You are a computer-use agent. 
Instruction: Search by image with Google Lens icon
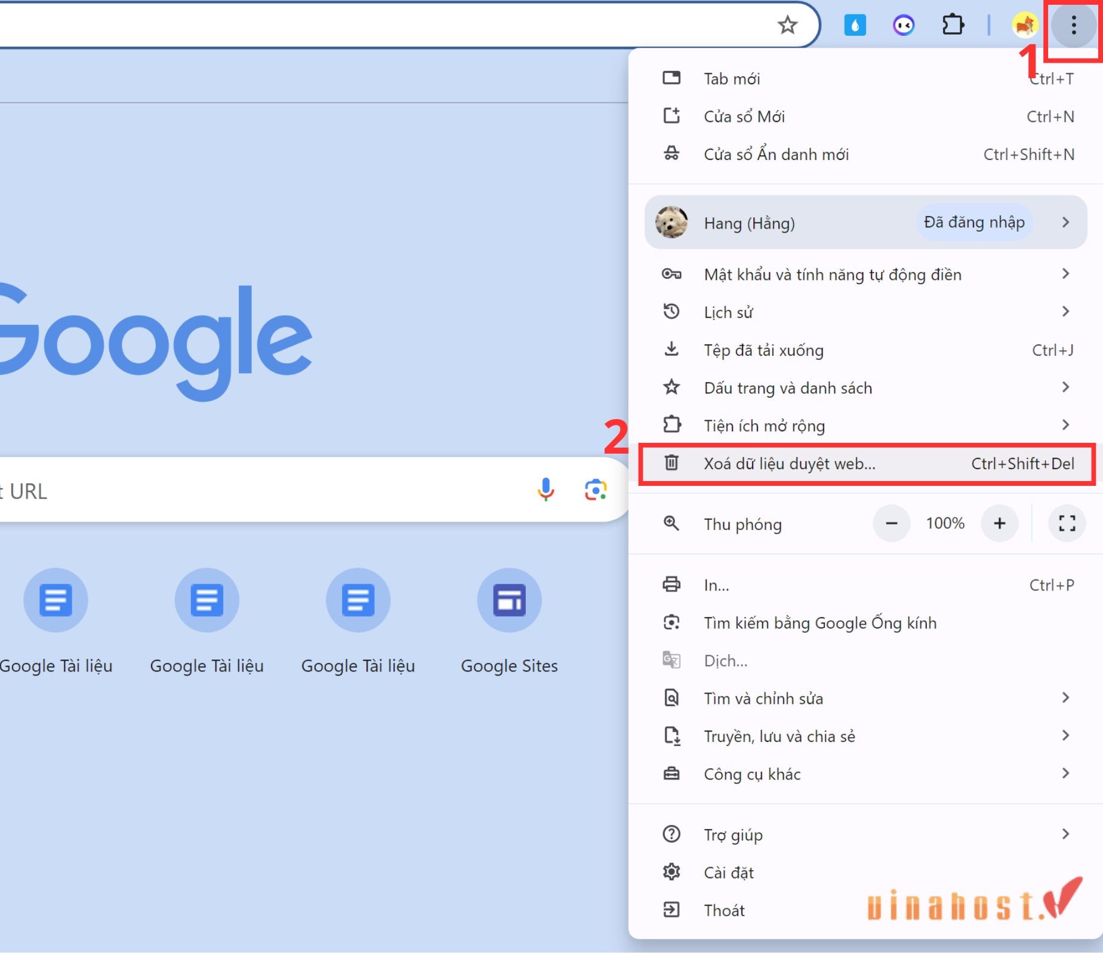(x=596, y=489)
